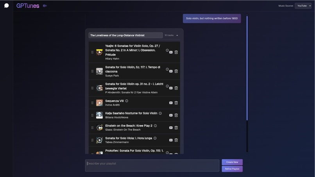
Task: Play the Hora lunga track thumbnail
Action: click(x=99, y=140)
